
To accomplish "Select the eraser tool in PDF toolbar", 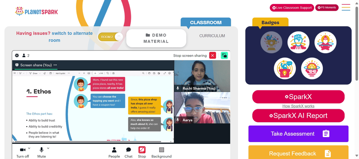I will click(45, 73).
